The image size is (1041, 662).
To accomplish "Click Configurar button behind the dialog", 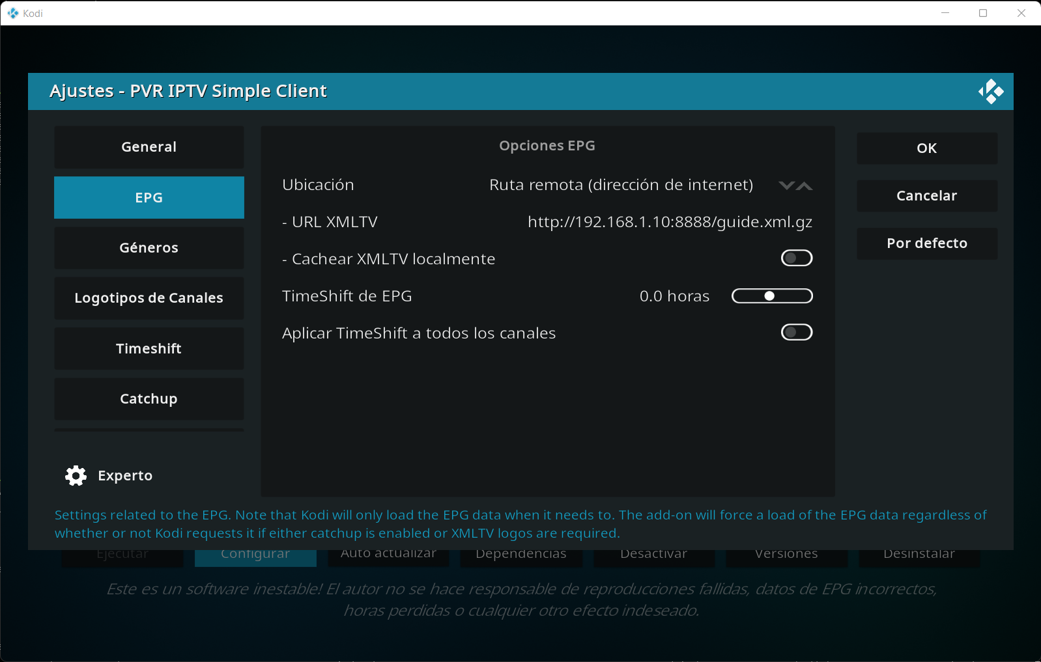I will pyautogui.click(x=255, y=557).
